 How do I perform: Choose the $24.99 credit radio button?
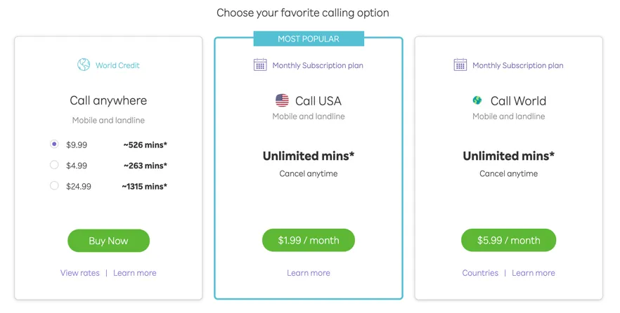[x=54, y=185]
